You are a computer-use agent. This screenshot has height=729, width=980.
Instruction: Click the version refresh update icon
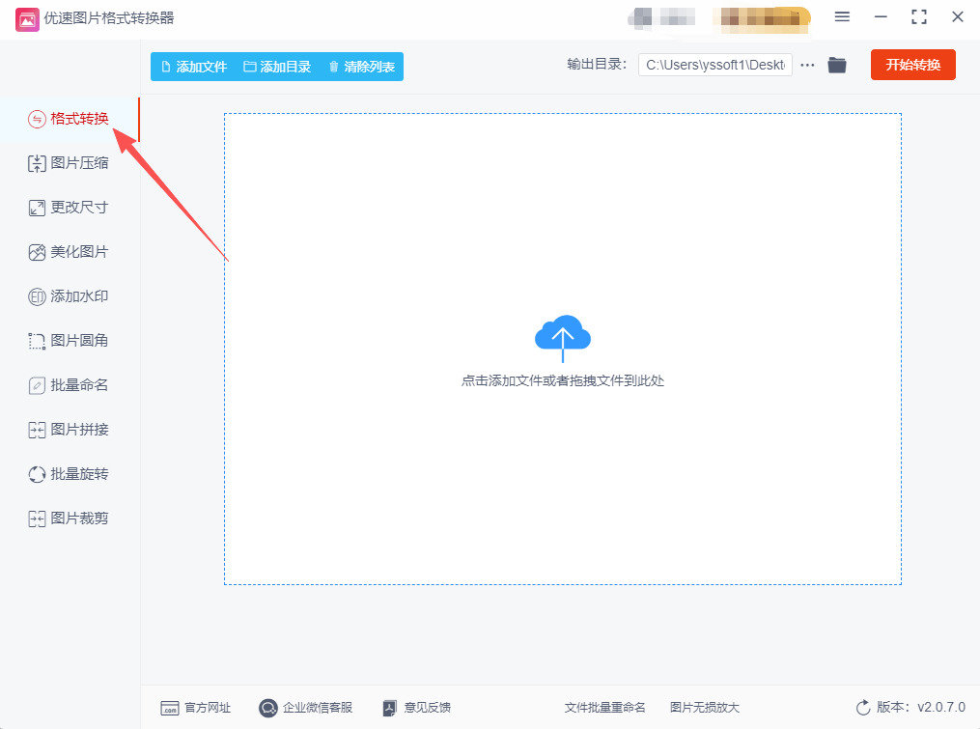click(x=863, y=708)
